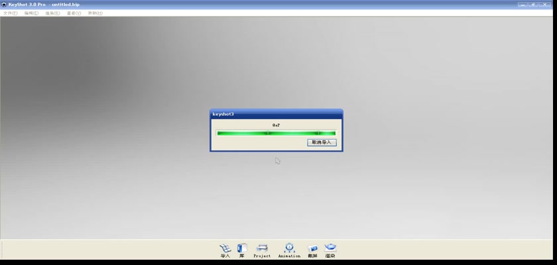Cancel the import with 取消导入 button
557x265 pixels.
point(322,142)
